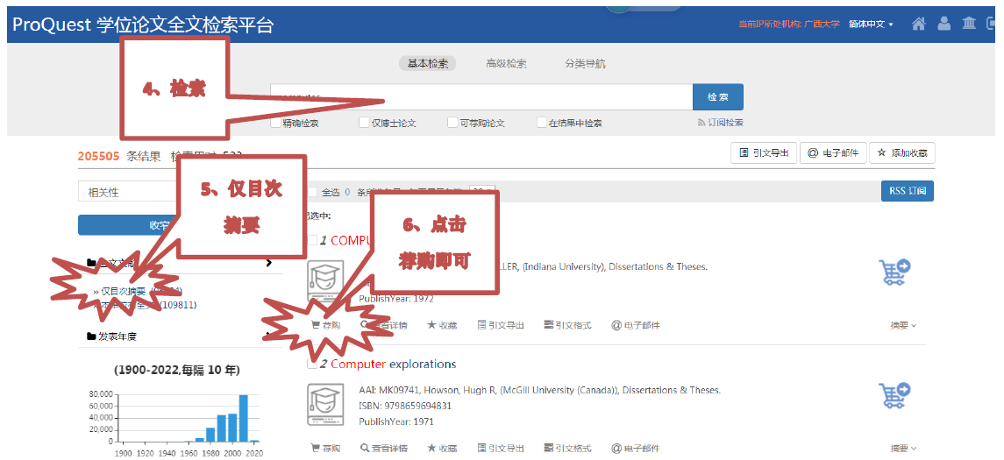Viewport: 1004px width, 460px height.
Task: Toggle the 精确检索 checkbox
Action: click(275, 122)
